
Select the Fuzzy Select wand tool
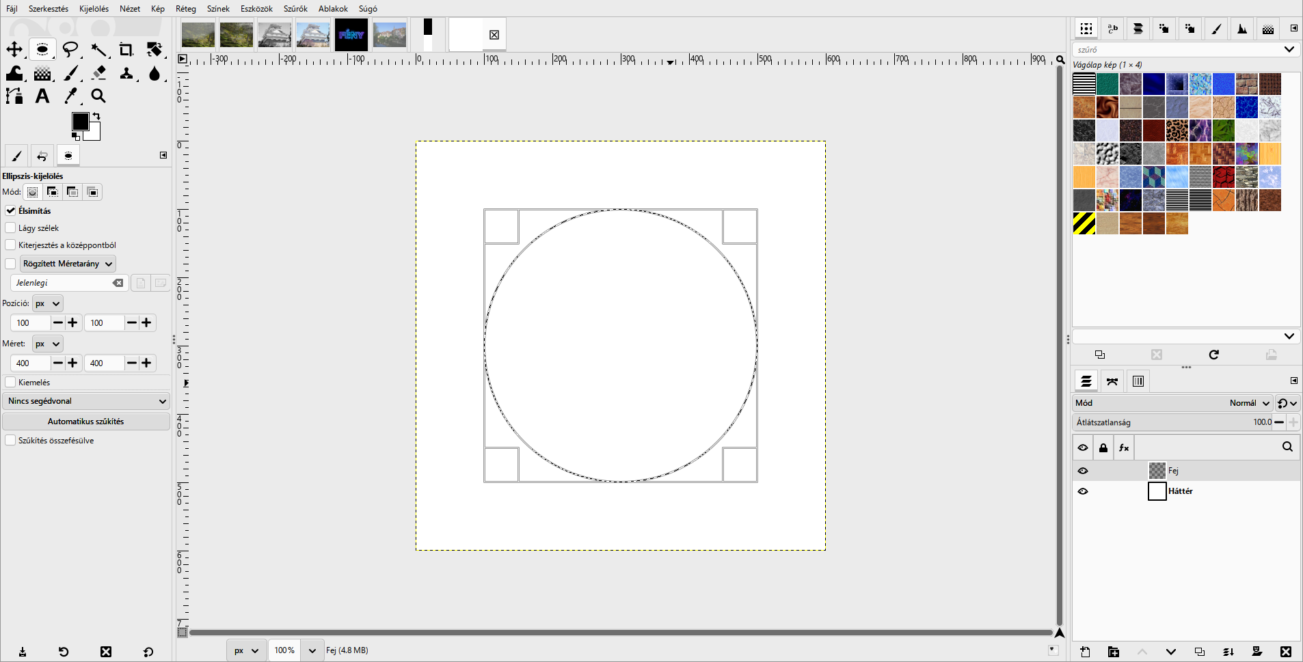click(x=98, y=49)
